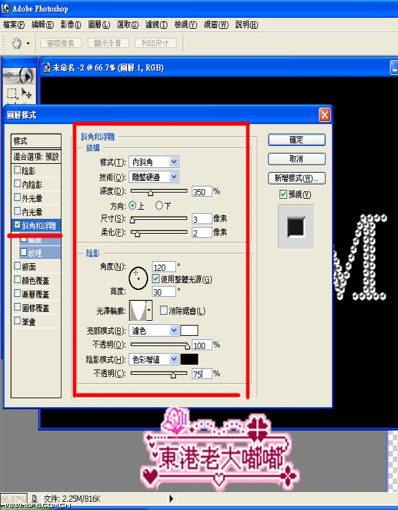Adjust the 深度(D) slider handle
The width and height of the screenshot is (398, 510).
(150, 193)
